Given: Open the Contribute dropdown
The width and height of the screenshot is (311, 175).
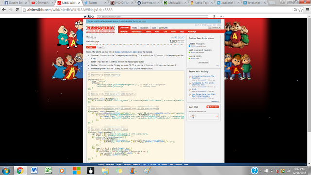Looking at the screenshot, I should pyautogui.click(x=214, y=28).
